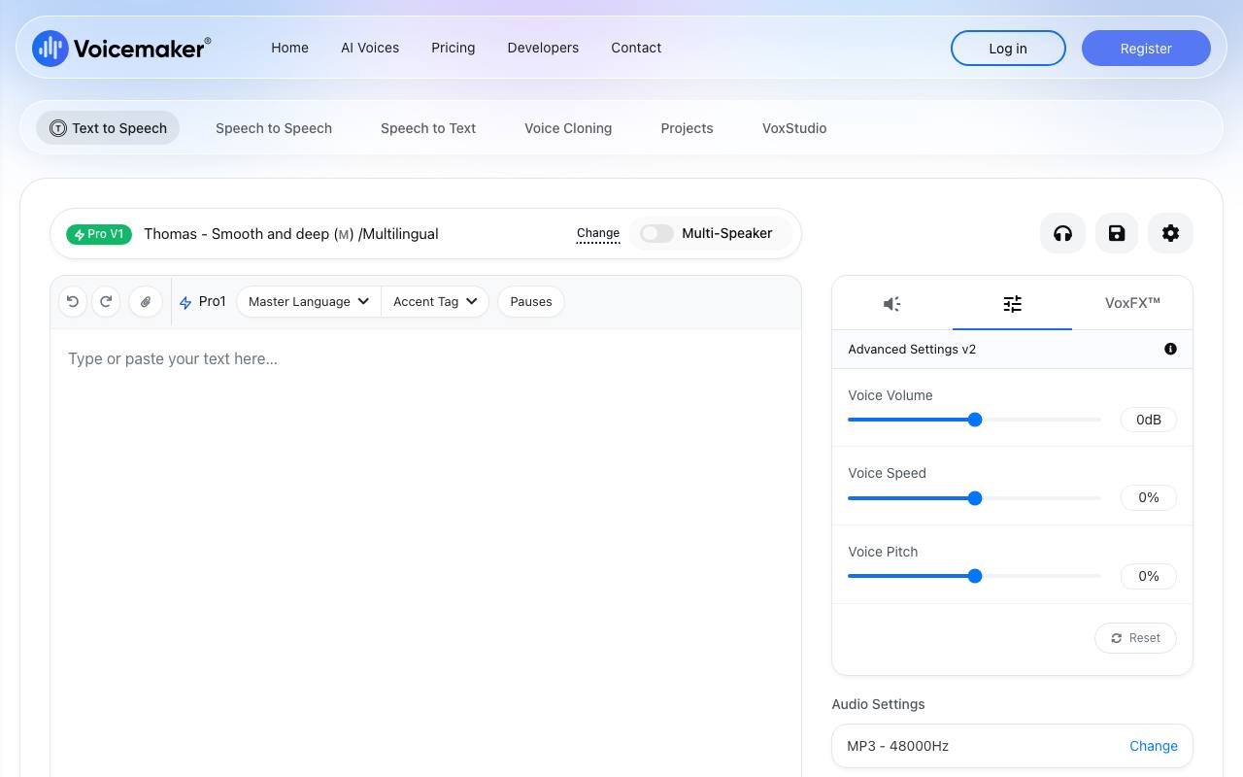Click into the text entry area

click(x=425, y=553)
